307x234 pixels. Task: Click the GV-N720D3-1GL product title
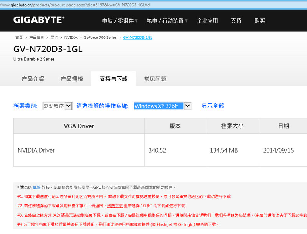[48, 49]
